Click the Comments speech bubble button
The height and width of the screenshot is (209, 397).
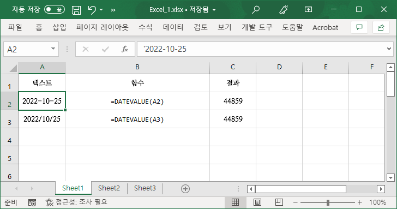[x=359, y=27]
